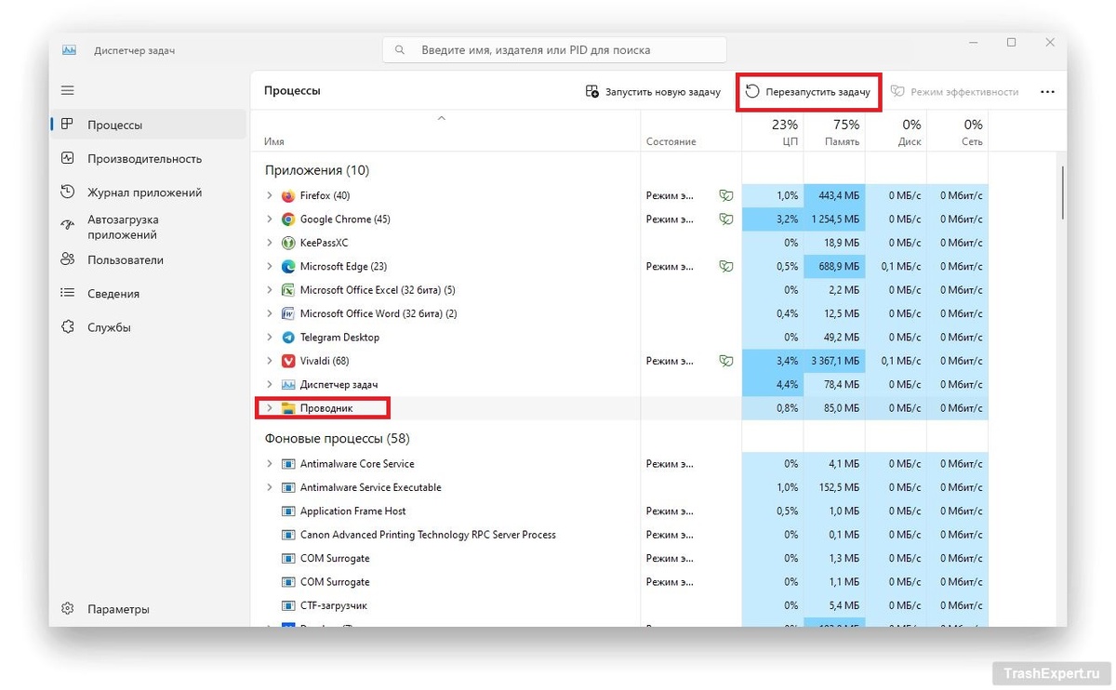The width and height of the screenshot is (1116, 690).
Task: Sort by Память 75% column header
Action: [834, 132]
